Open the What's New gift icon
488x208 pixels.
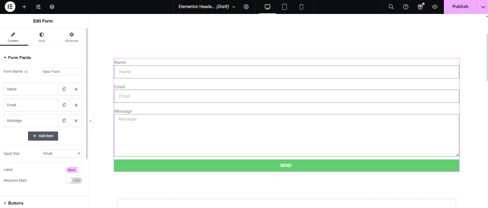click(420, 7)
